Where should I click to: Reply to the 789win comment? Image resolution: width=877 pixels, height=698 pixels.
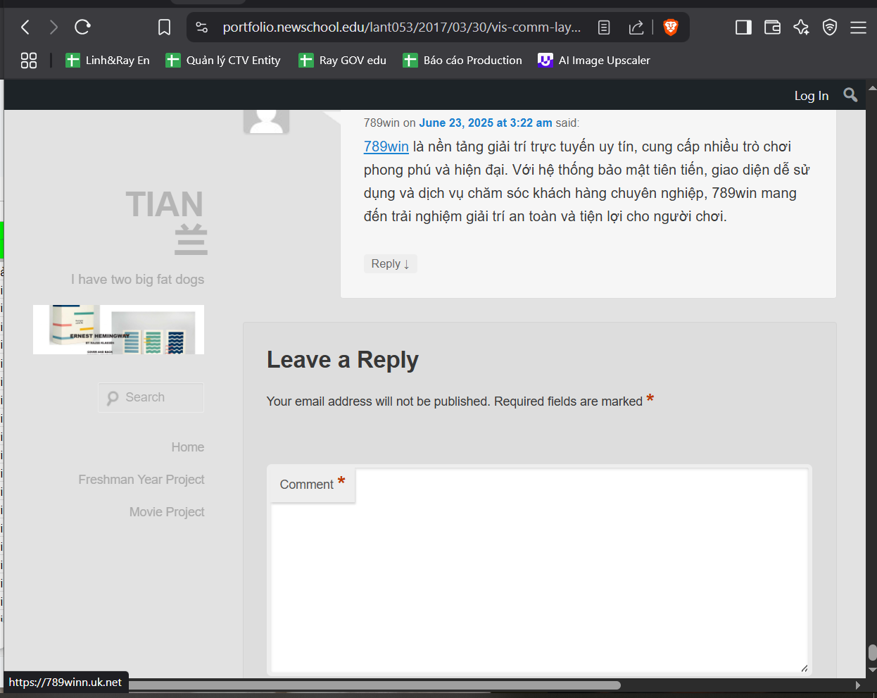[x=391, y=263]
